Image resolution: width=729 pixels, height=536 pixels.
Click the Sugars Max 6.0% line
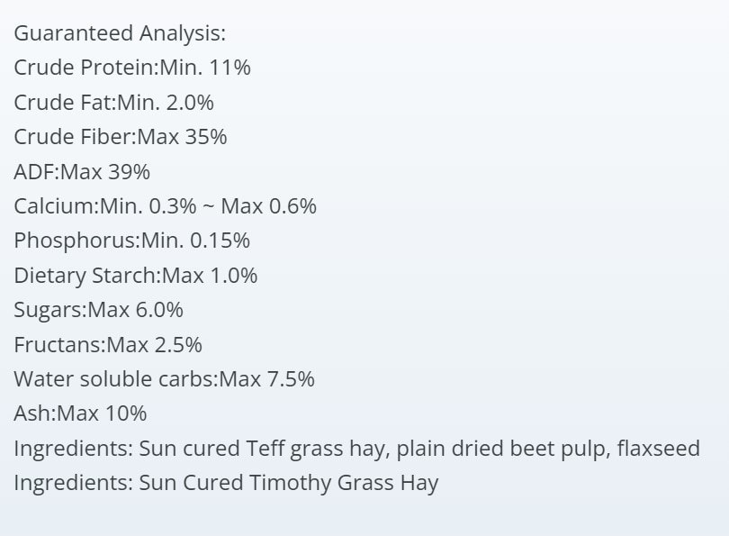click(98, 310)
